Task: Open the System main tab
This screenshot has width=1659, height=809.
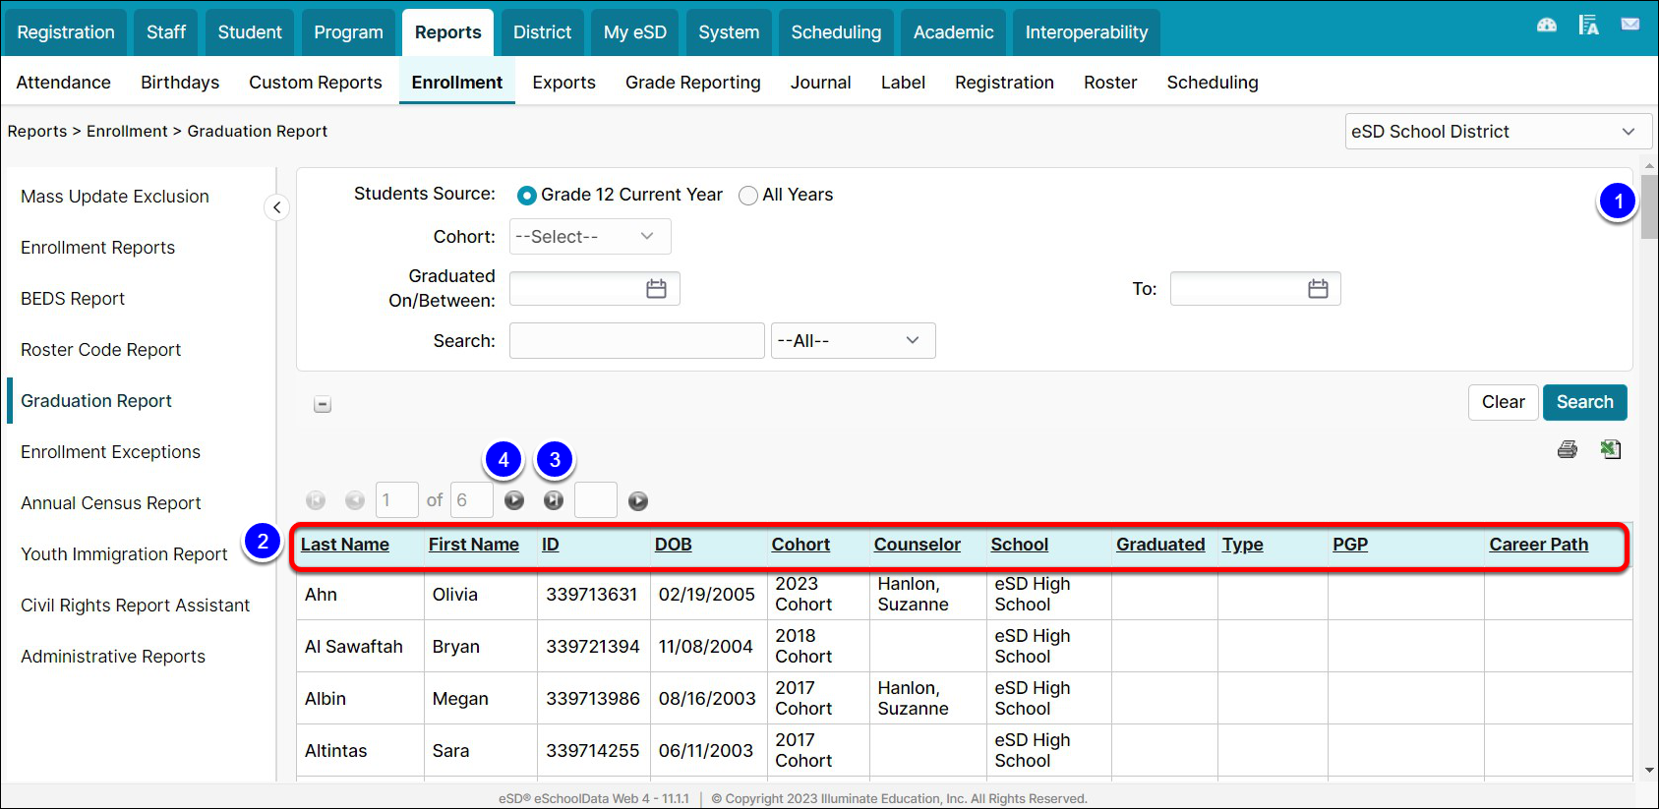Action: (x=729, y=32)
